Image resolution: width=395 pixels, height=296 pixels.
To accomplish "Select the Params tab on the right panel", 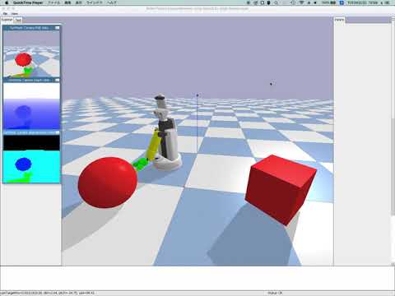I will pos(339,20).
